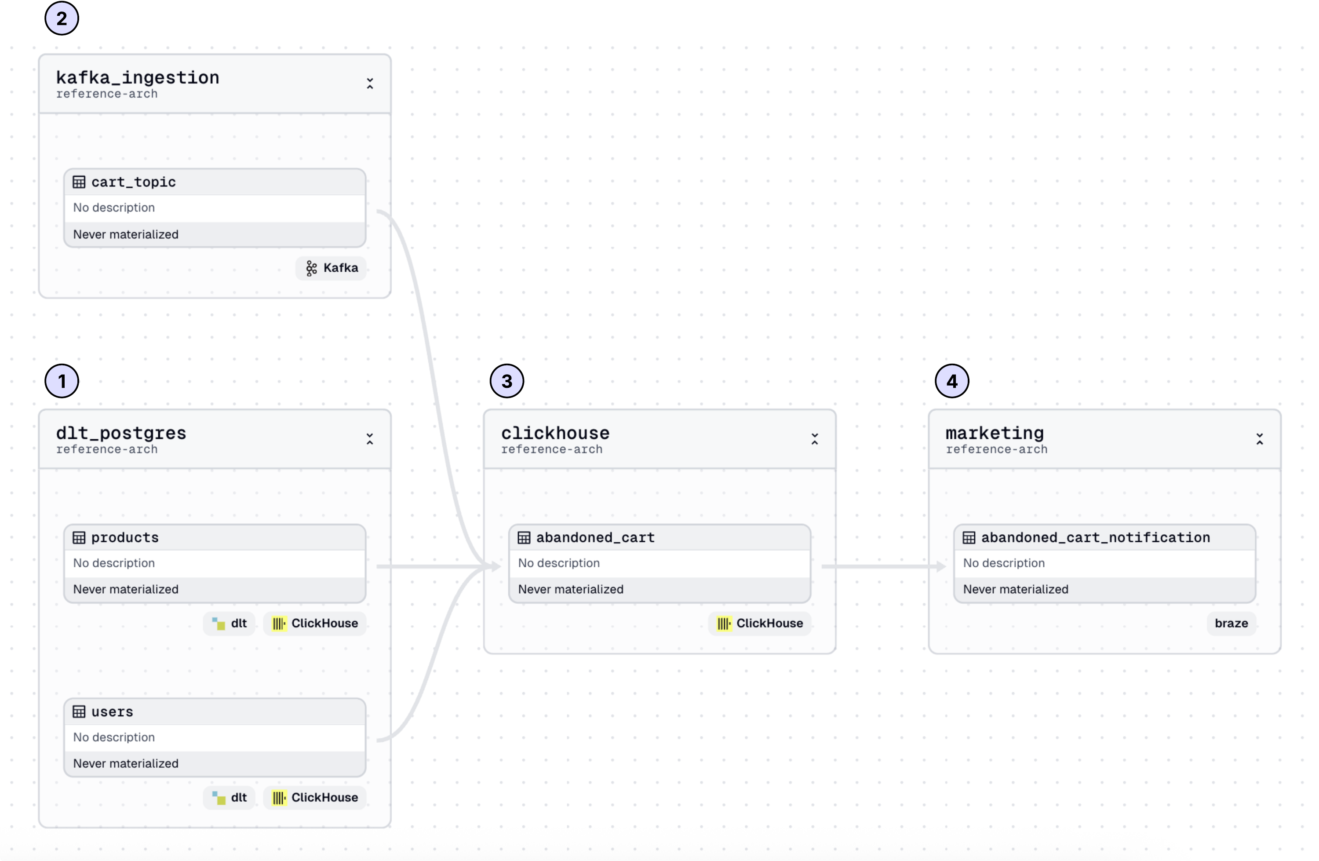The height and width of the screenshot is (861, 1319).
Task: Click the abandoned_cart_notification table icon
Action: click(969, 537)
